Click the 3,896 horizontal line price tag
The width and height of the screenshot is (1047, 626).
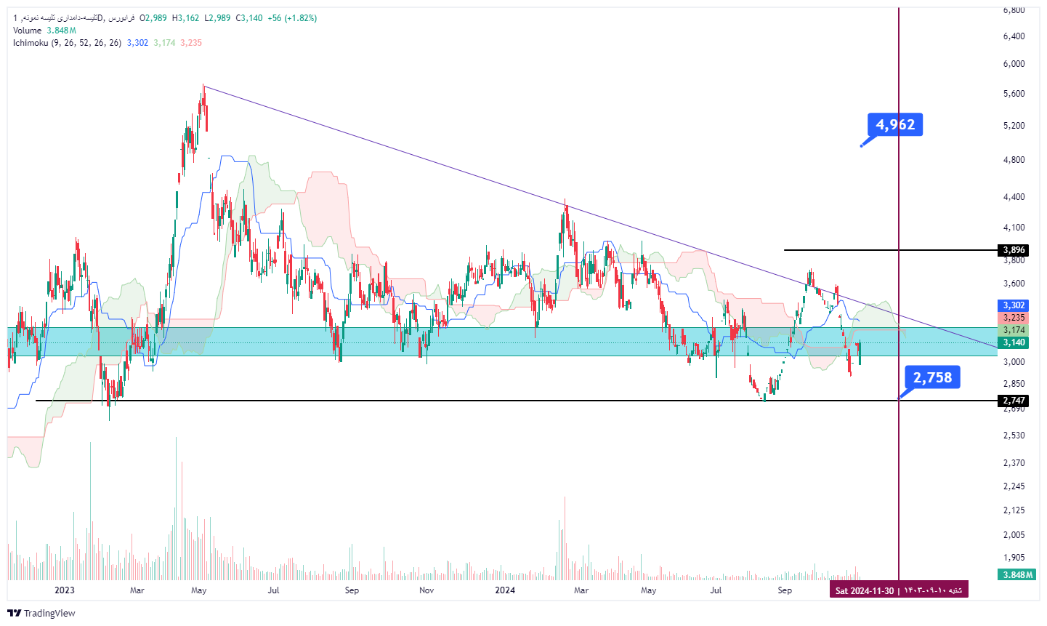tap(1014, 250)
